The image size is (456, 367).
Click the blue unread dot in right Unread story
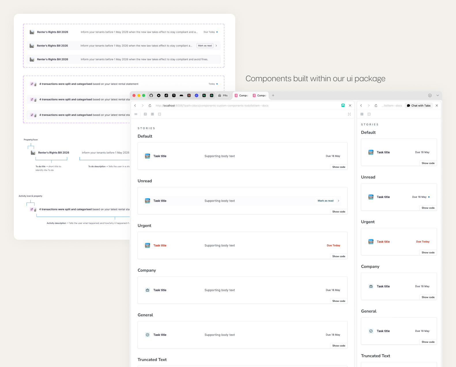pyautogui.click(x=429, y=197)
